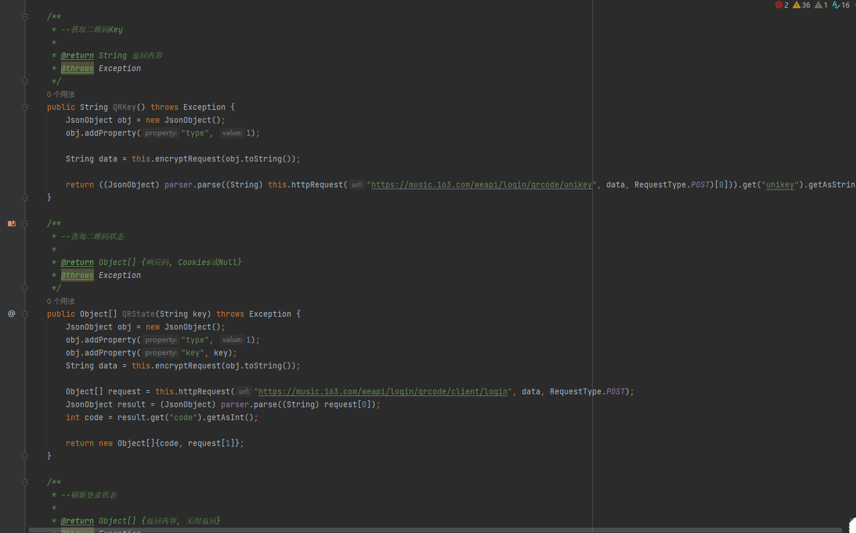Image resolution: width=856 pixels, height=533 pixels.
Task: Collapse the QRState method body
Action: pos(25,314)
